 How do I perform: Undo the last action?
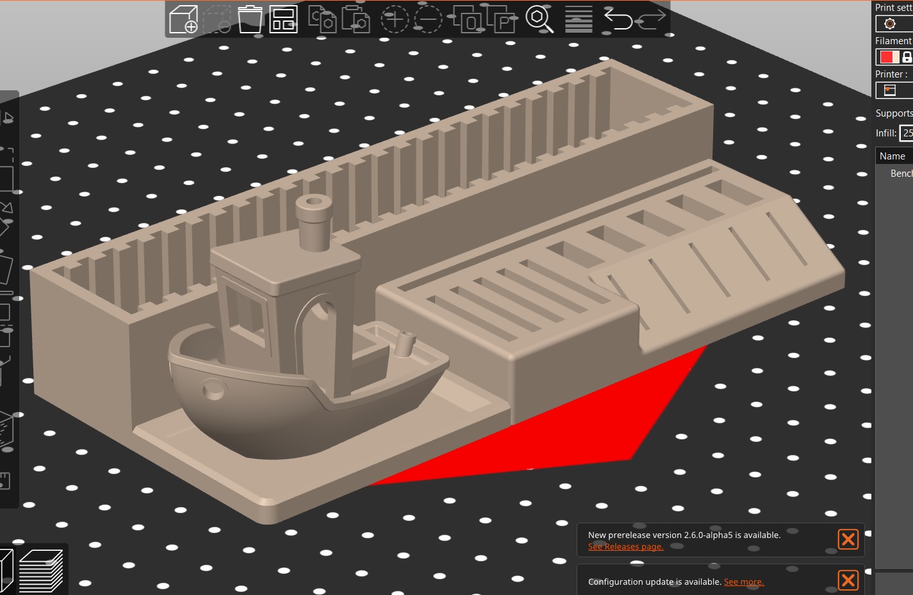click(618, 20)
